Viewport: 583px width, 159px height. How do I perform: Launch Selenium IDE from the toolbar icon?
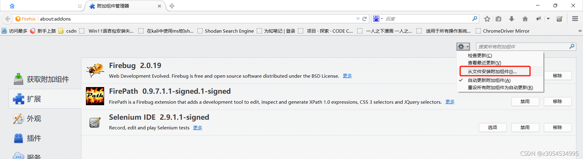coord(559,19)
